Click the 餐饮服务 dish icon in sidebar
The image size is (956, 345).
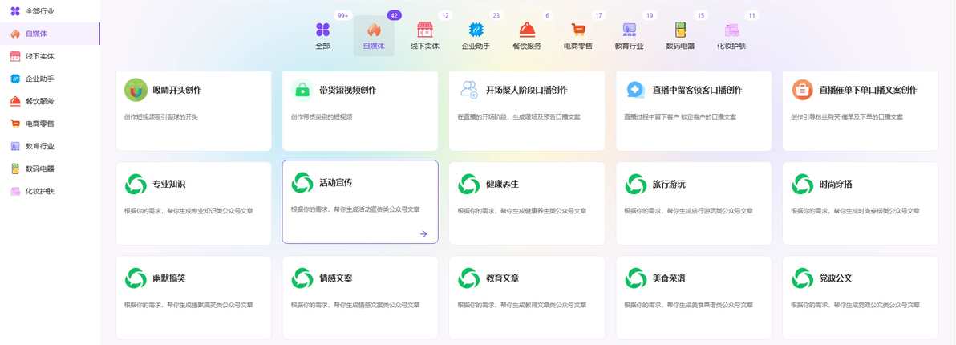(15, 101)
